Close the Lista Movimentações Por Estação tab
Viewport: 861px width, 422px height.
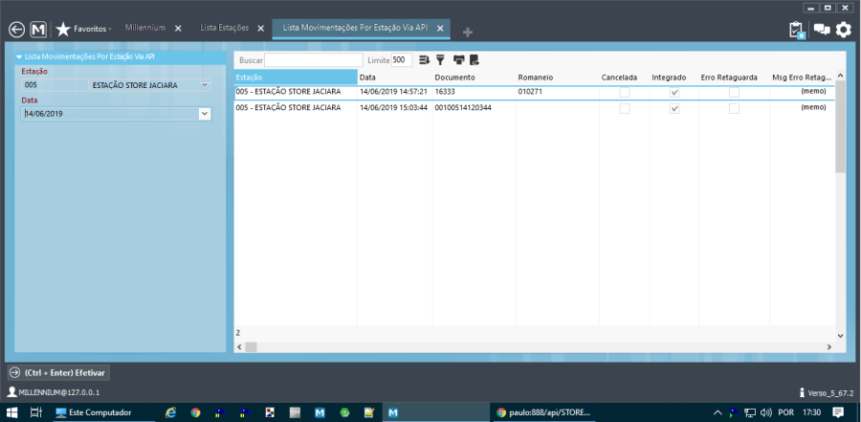pyautogui.click(x=440, y=29)
